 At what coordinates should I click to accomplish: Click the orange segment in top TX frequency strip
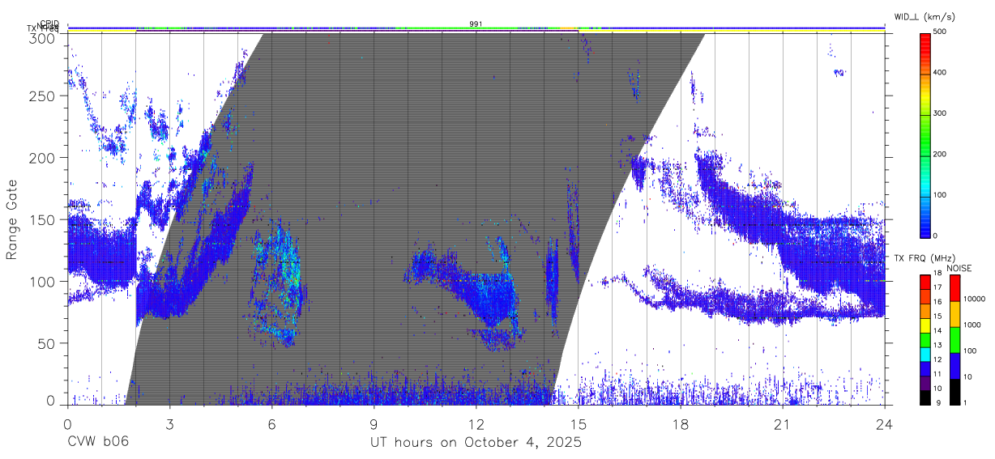(x=569, y=28)
